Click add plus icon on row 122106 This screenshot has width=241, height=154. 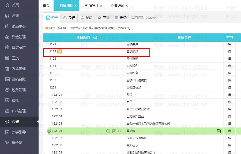[x=108, y=131]
